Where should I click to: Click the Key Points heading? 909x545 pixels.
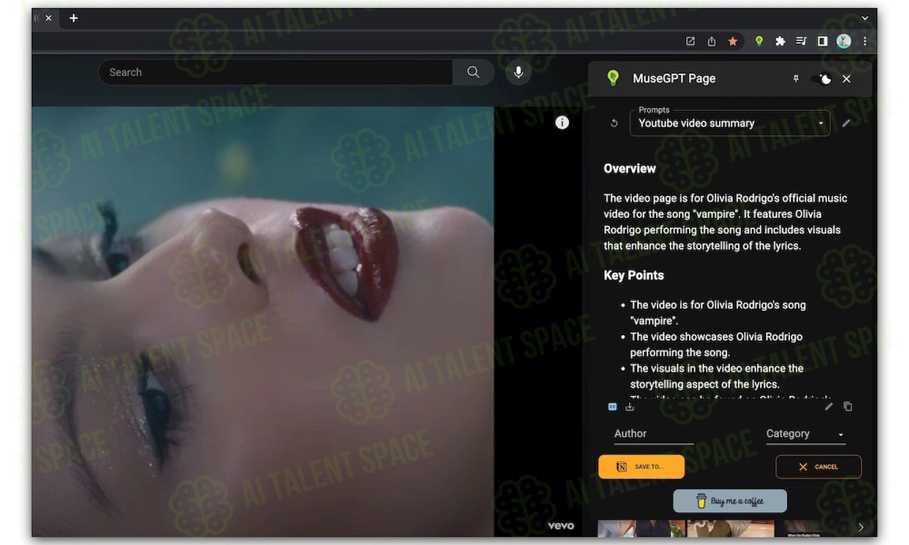(634, 275)
